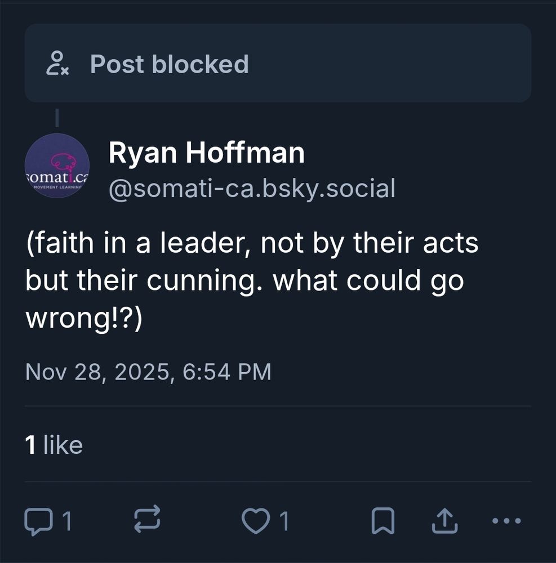Screen dimensions: 556x563
Task: Click the @somati-ca.bsky.social handle
Action: pos(252,189)
